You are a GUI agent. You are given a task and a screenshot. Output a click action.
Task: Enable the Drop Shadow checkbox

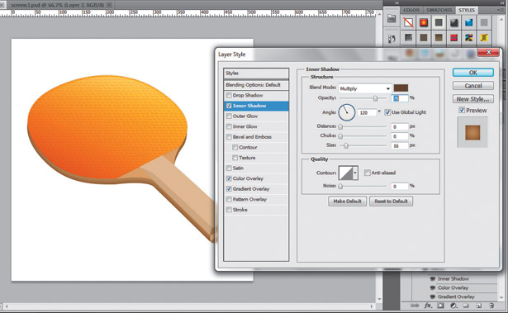point(229,95)
